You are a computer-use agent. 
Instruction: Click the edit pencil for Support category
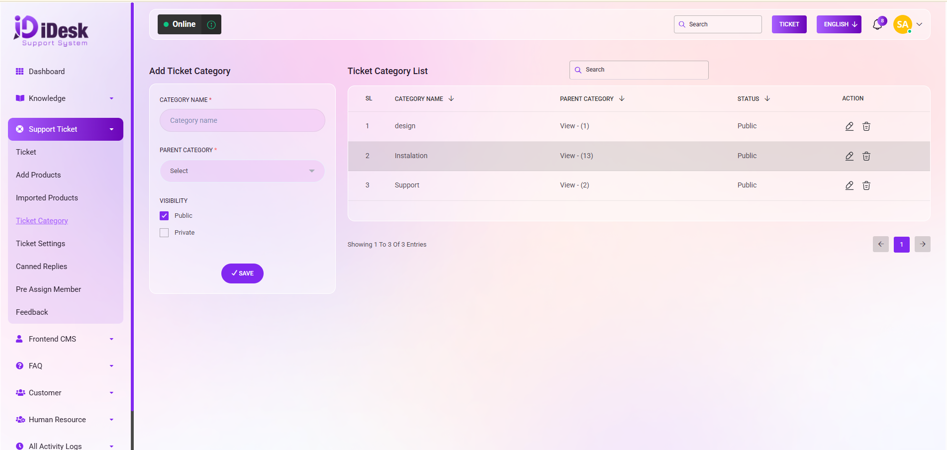click(x=850, y=185)
